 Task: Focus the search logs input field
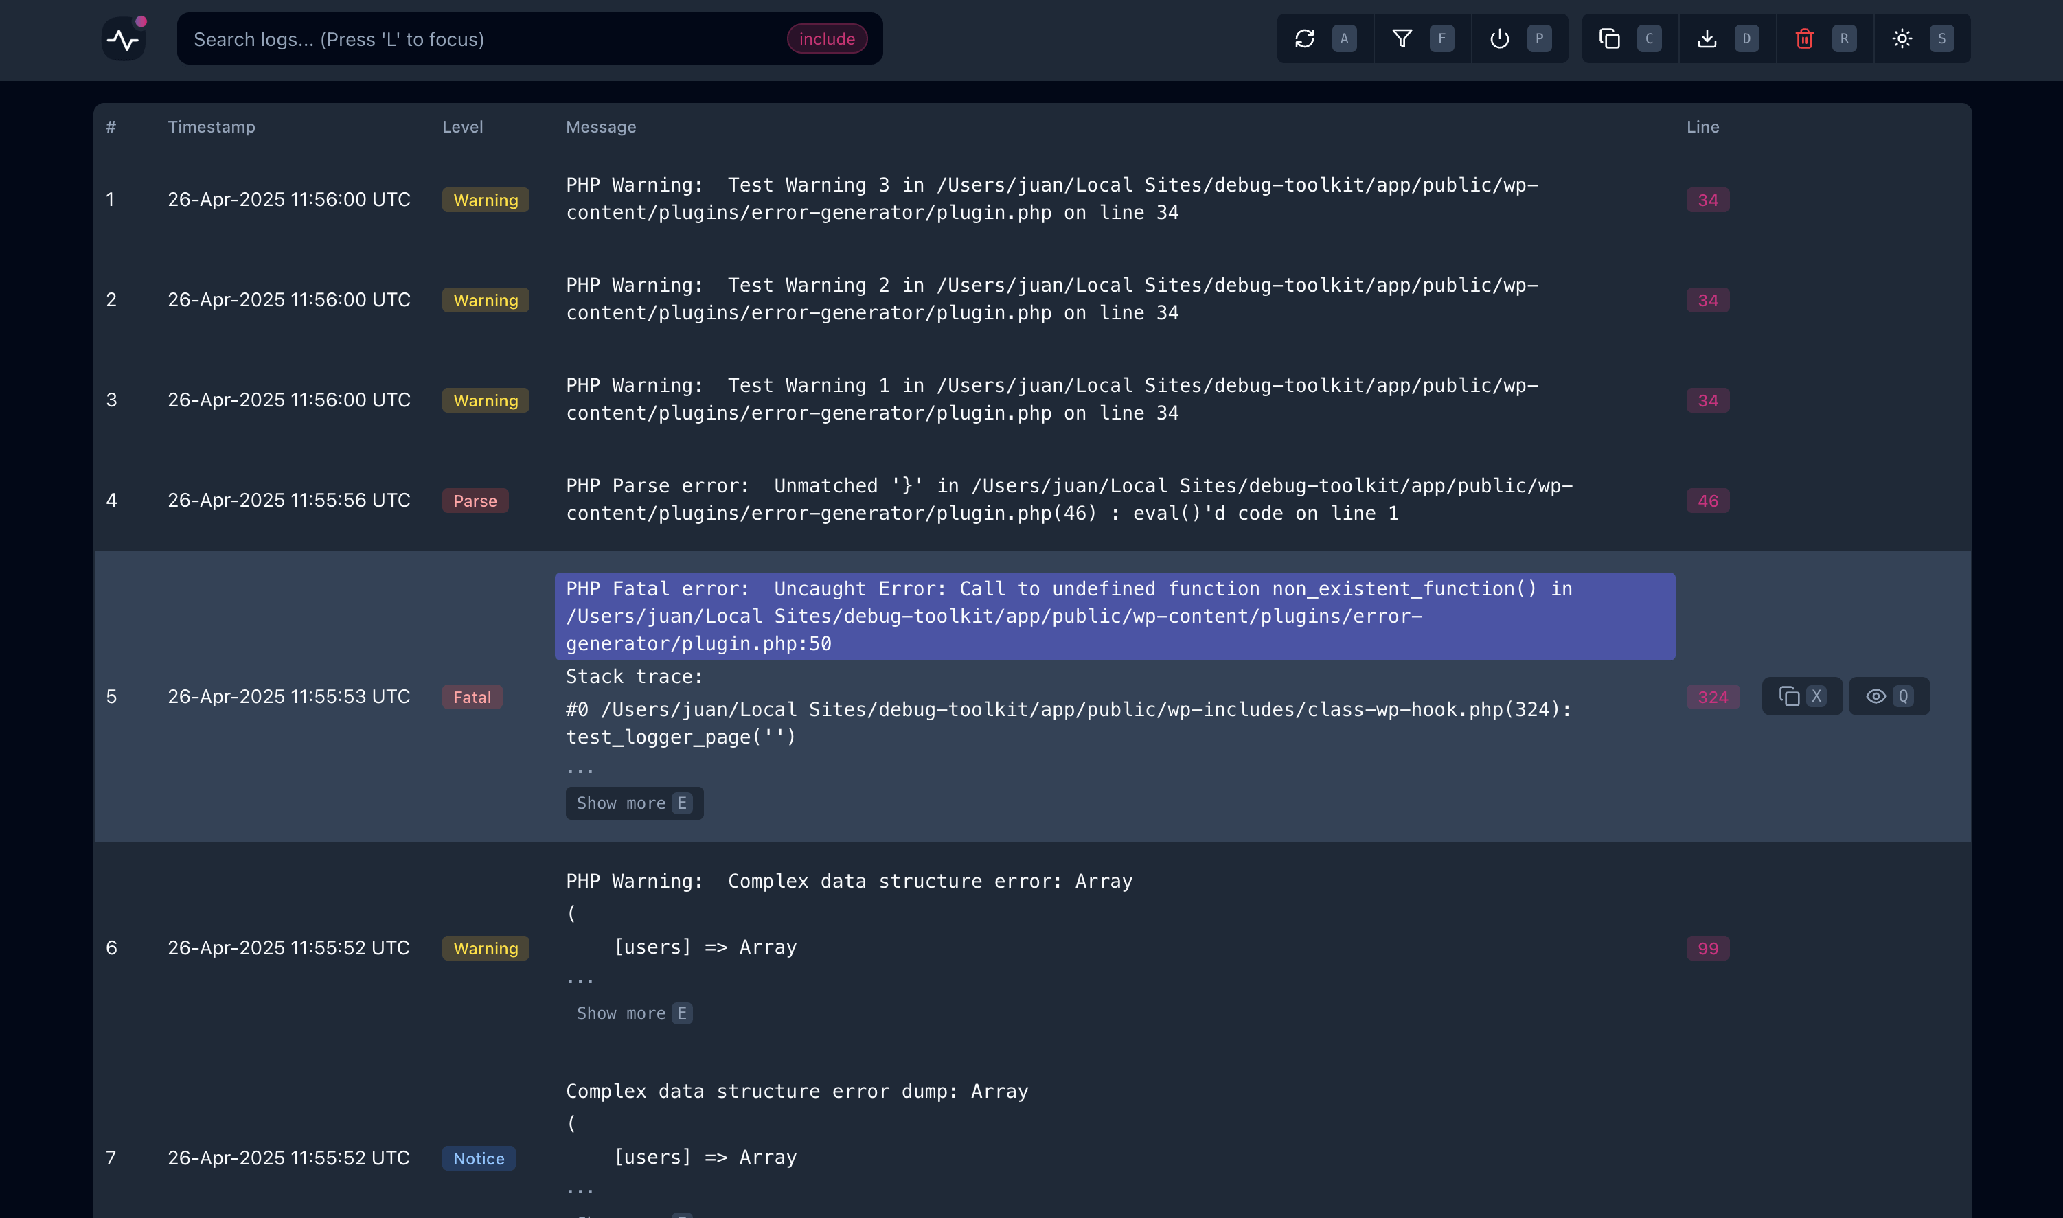492,38
